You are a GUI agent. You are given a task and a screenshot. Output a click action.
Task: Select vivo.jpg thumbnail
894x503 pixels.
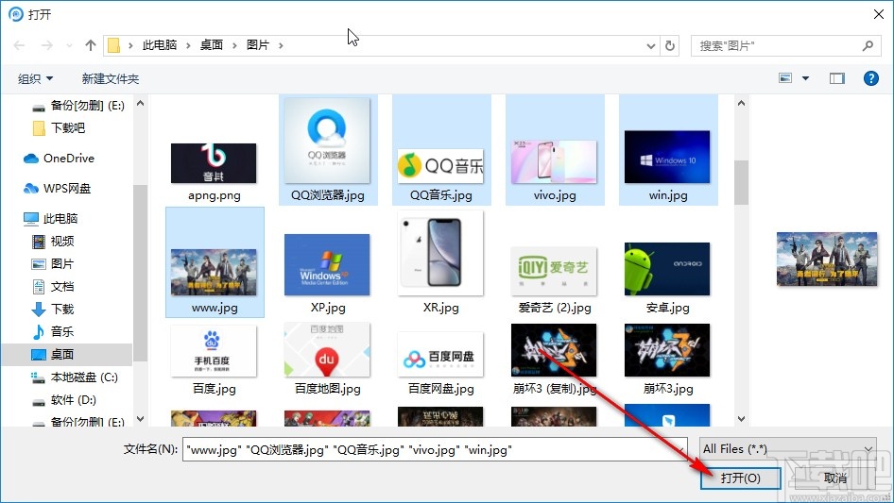(554, 161)
